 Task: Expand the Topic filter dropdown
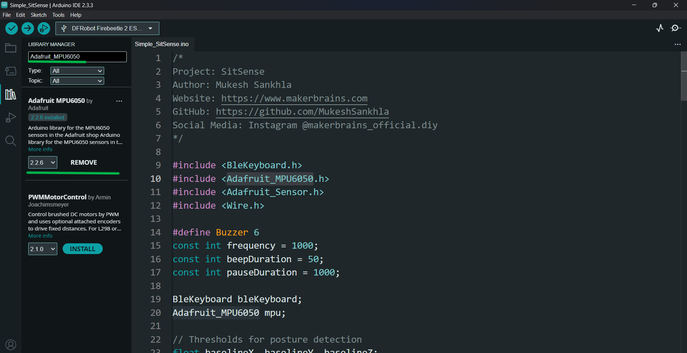pos(77,81)
